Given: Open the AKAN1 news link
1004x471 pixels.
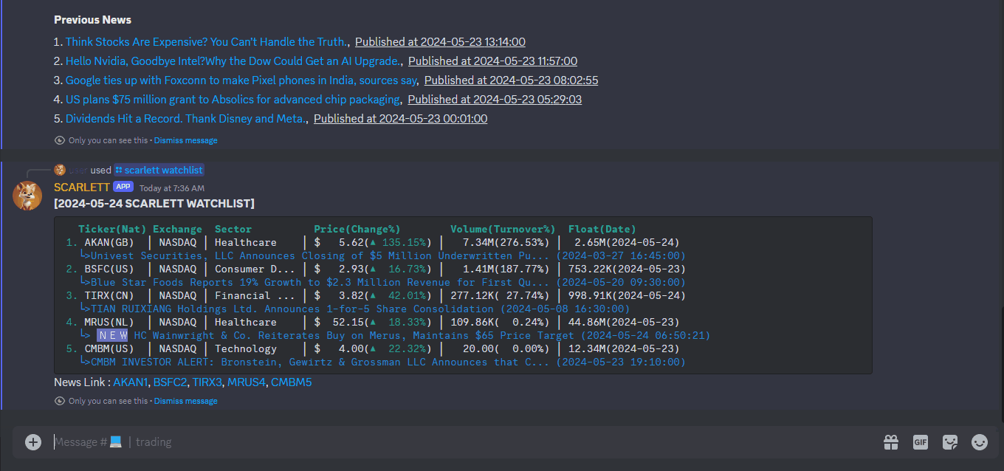Looking at the screenshot, I should (x=131, y=382).
